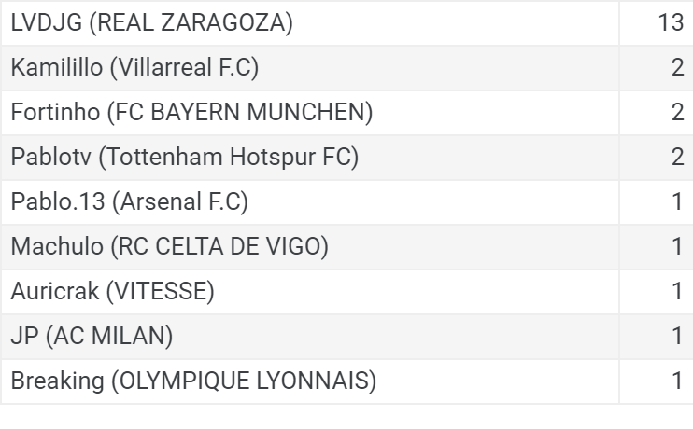
Task: Click Pablotv's score value of 2
Action: point(677,157)
